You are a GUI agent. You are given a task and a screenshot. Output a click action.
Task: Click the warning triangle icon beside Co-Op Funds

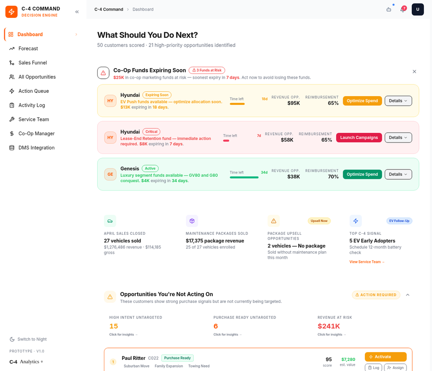pyautogui.click(x=103, y=73)
